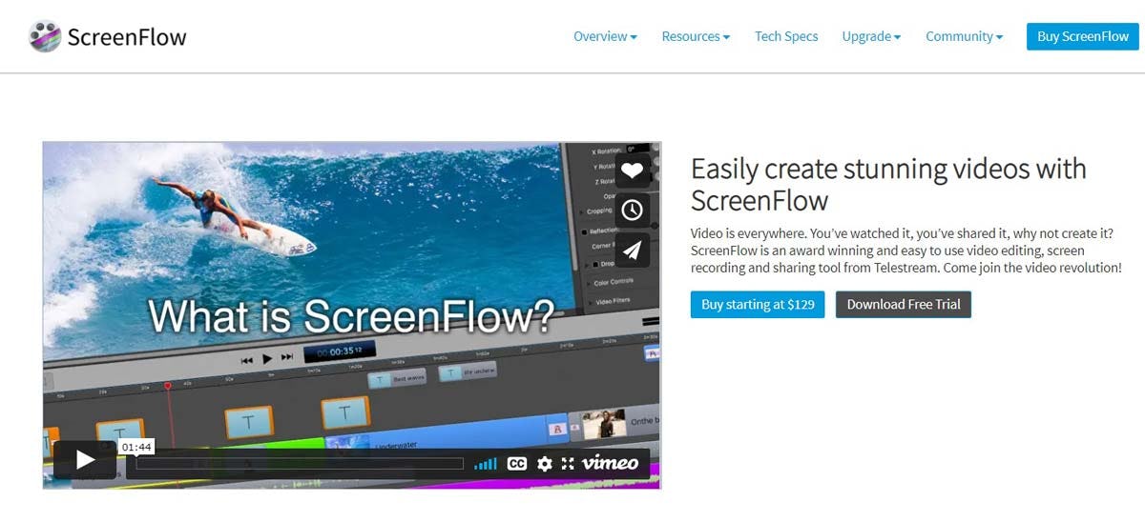
Task: Click Buy starting at $129 button
Action: click(x=758, y=305)
